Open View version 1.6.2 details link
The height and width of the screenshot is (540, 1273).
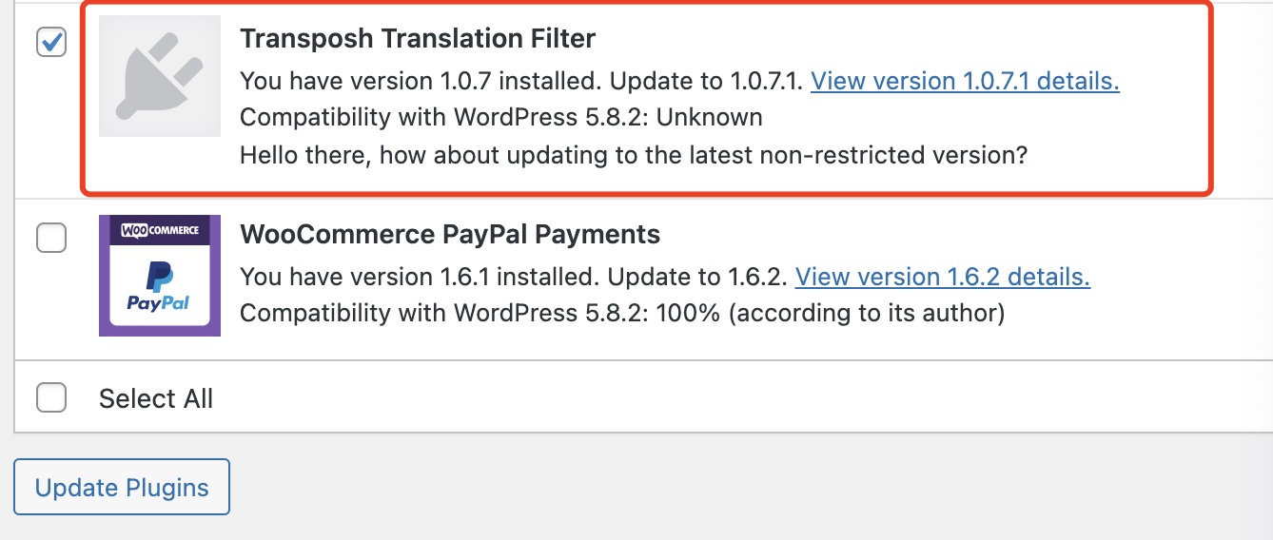pos(942,277)
